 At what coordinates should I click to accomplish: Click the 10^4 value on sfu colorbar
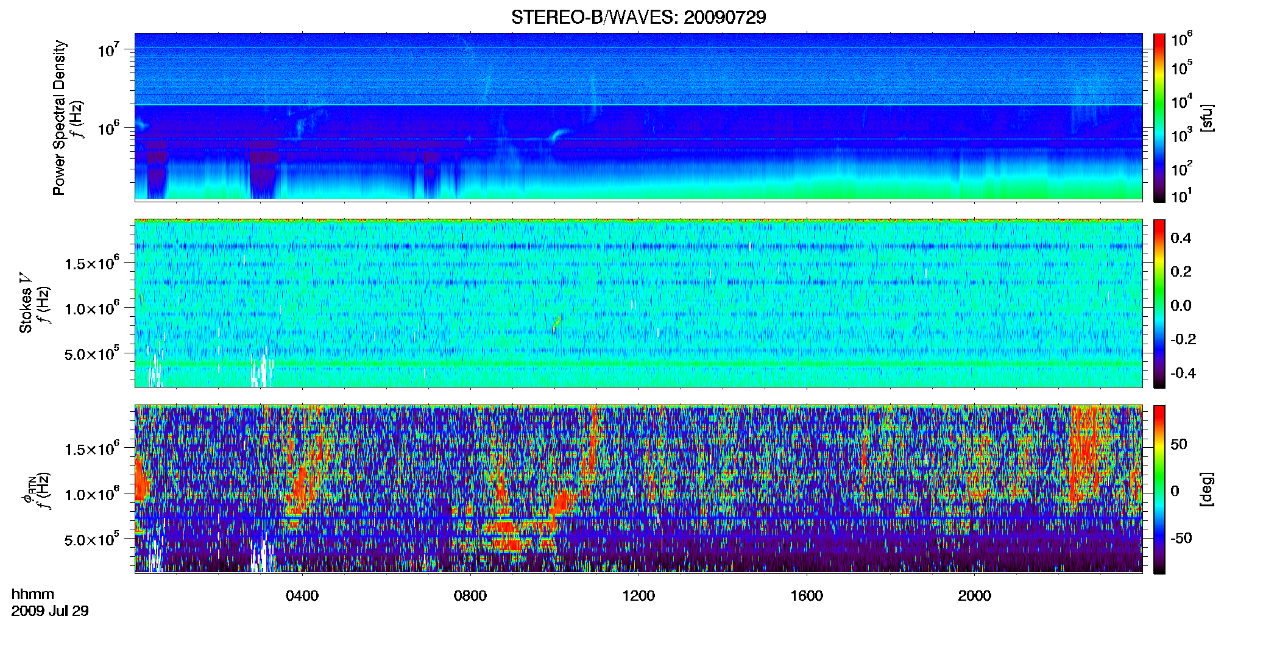tap(1182, 101)
